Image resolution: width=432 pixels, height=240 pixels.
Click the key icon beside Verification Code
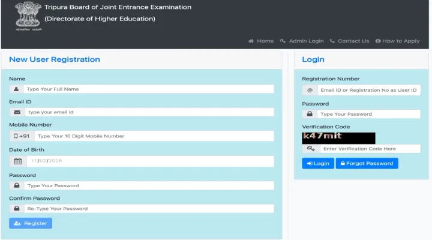(310, 149)
